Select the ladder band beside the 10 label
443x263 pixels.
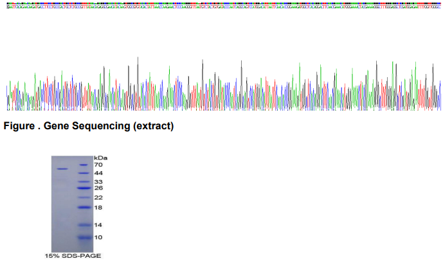(x=85, y=237)
